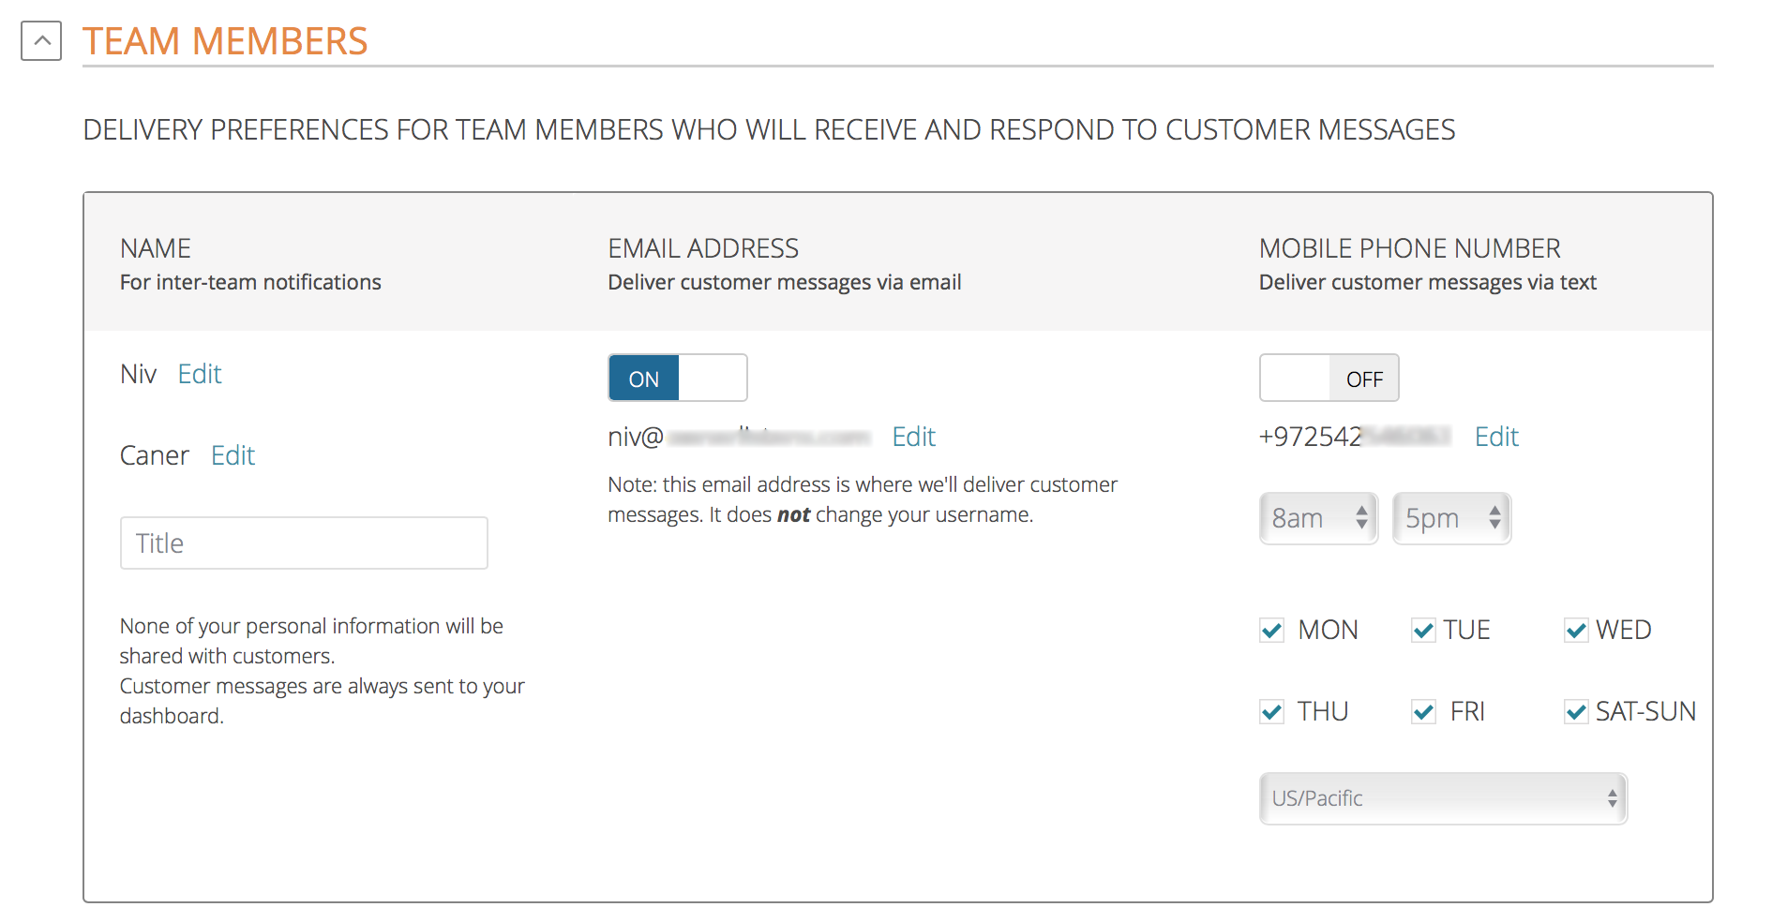Open the US/Pacific timezone dropdown
This screenshot has width=1772, height=922.
(x=1443, y=798)
